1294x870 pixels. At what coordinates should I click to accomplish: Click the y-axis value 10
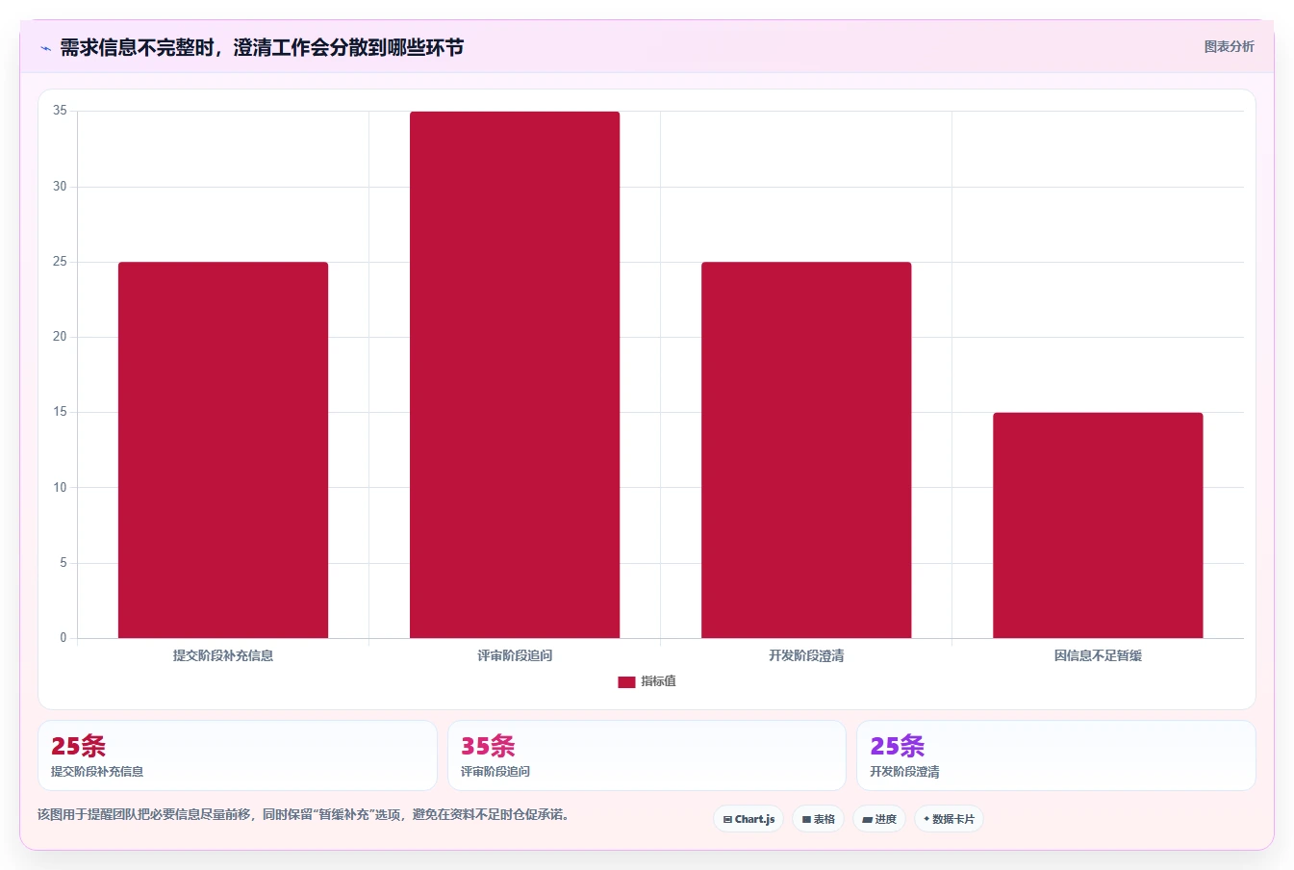pos(60,487)
